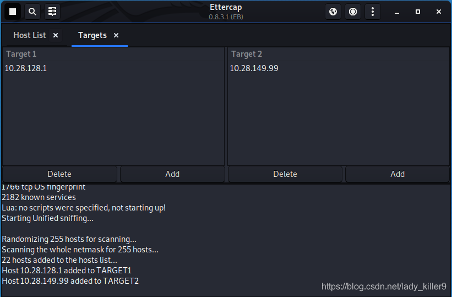Click Add under Target 1

pos(172,174)
